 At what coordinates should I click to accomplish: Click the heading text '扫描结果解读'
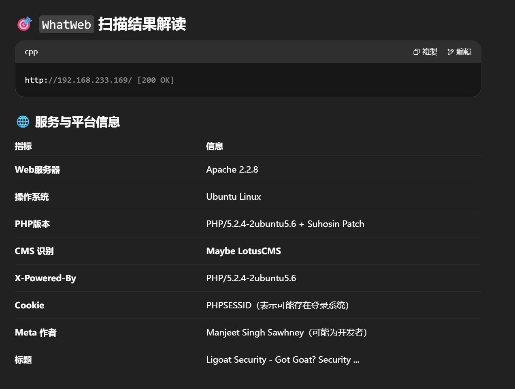142,24
